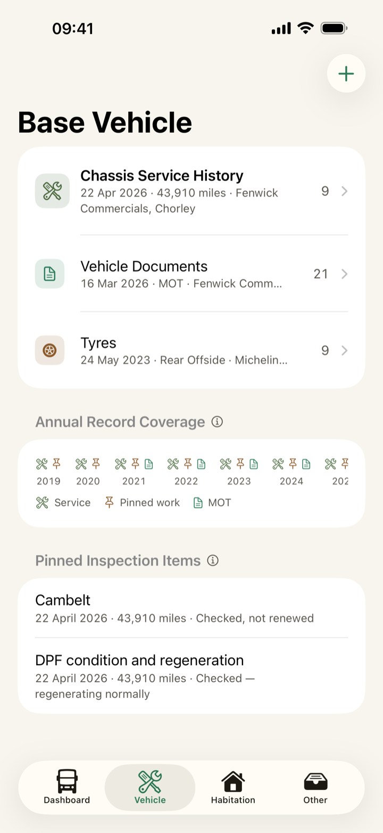Tap the battery icon in status bar
Viewport: 383px width, 833px height.
[x=334, y=28]
